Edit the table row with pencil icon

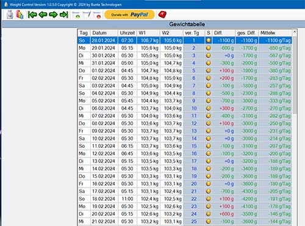87,15
